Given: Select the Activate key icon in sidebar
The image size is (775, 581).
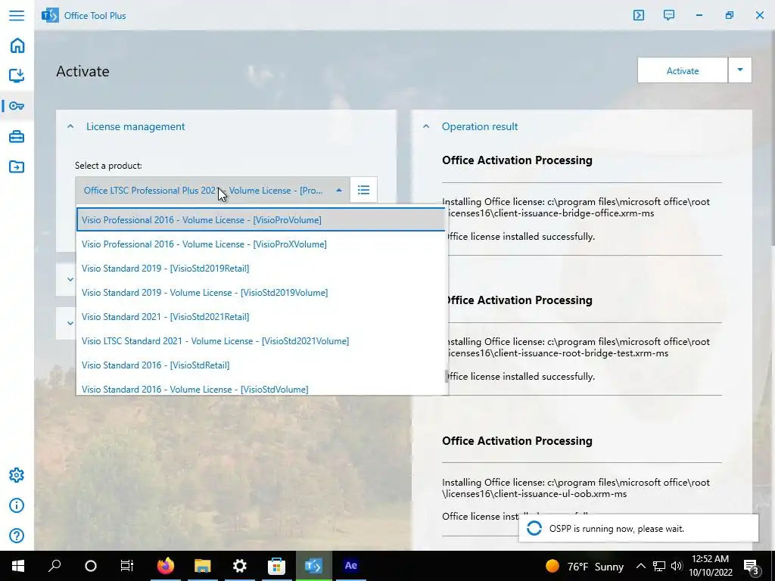Looking at the screenshot, I should tap(17, 106).
